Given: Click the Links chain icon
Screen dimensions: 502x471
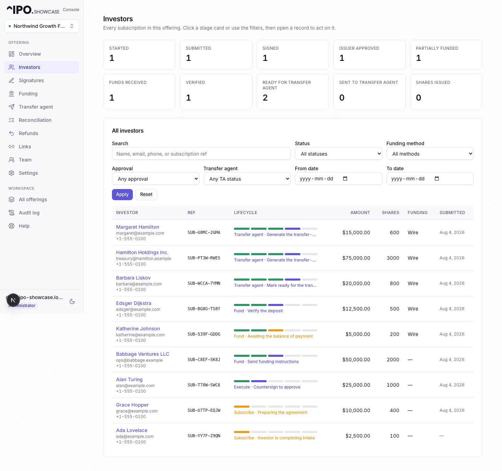Looking at the screenshot, I should [12, 147].
